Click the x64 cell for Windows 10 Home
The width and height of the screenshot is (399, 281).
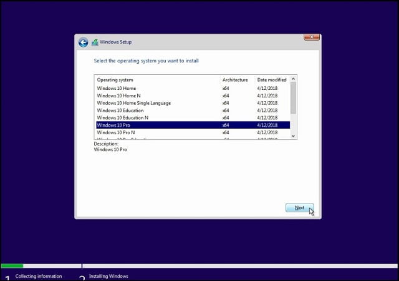pos(226,88)
